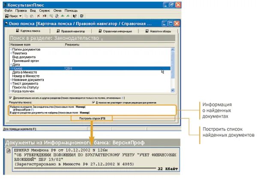Click the Реквизиты column header
This screenshot has width=257, height=187.
pyautogui.click(x=120, y=45)
